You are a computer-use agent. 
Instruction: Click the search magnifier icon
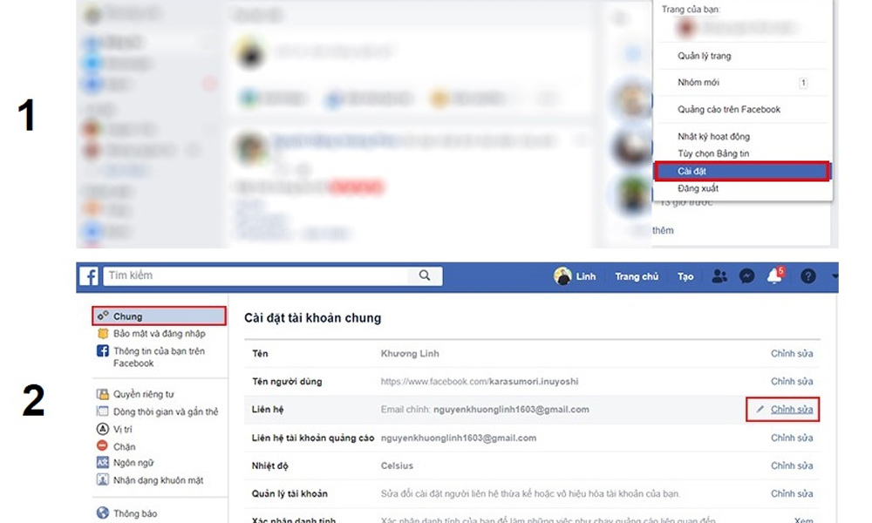pyautogui.click(x=425, y=275)
